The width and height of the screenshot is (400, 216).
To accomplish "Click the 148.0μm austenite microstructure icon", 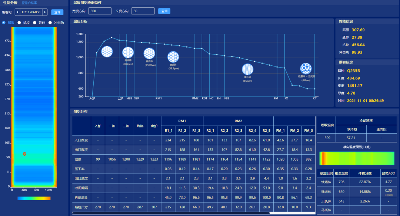I will pos(149,54).
